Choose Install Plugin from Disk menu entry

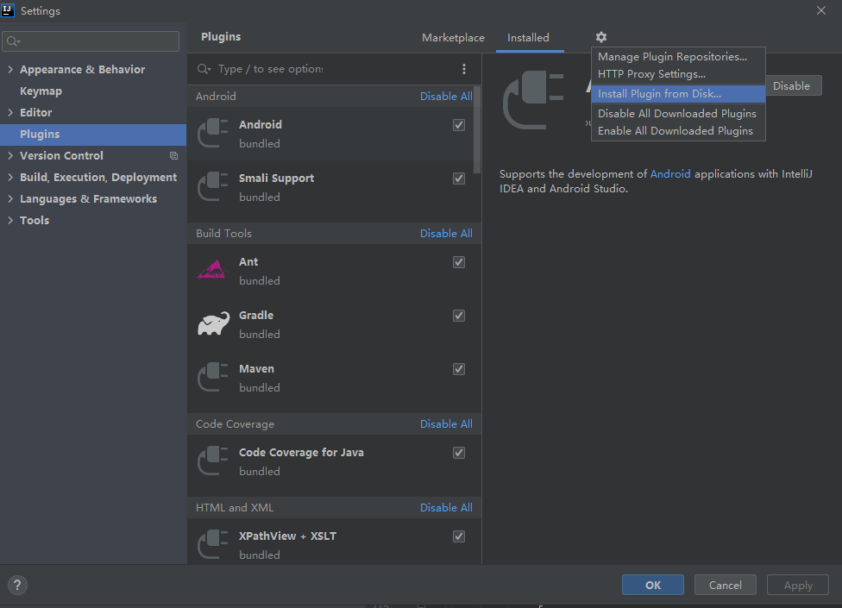pyautogui.click(x=659, y=94)
